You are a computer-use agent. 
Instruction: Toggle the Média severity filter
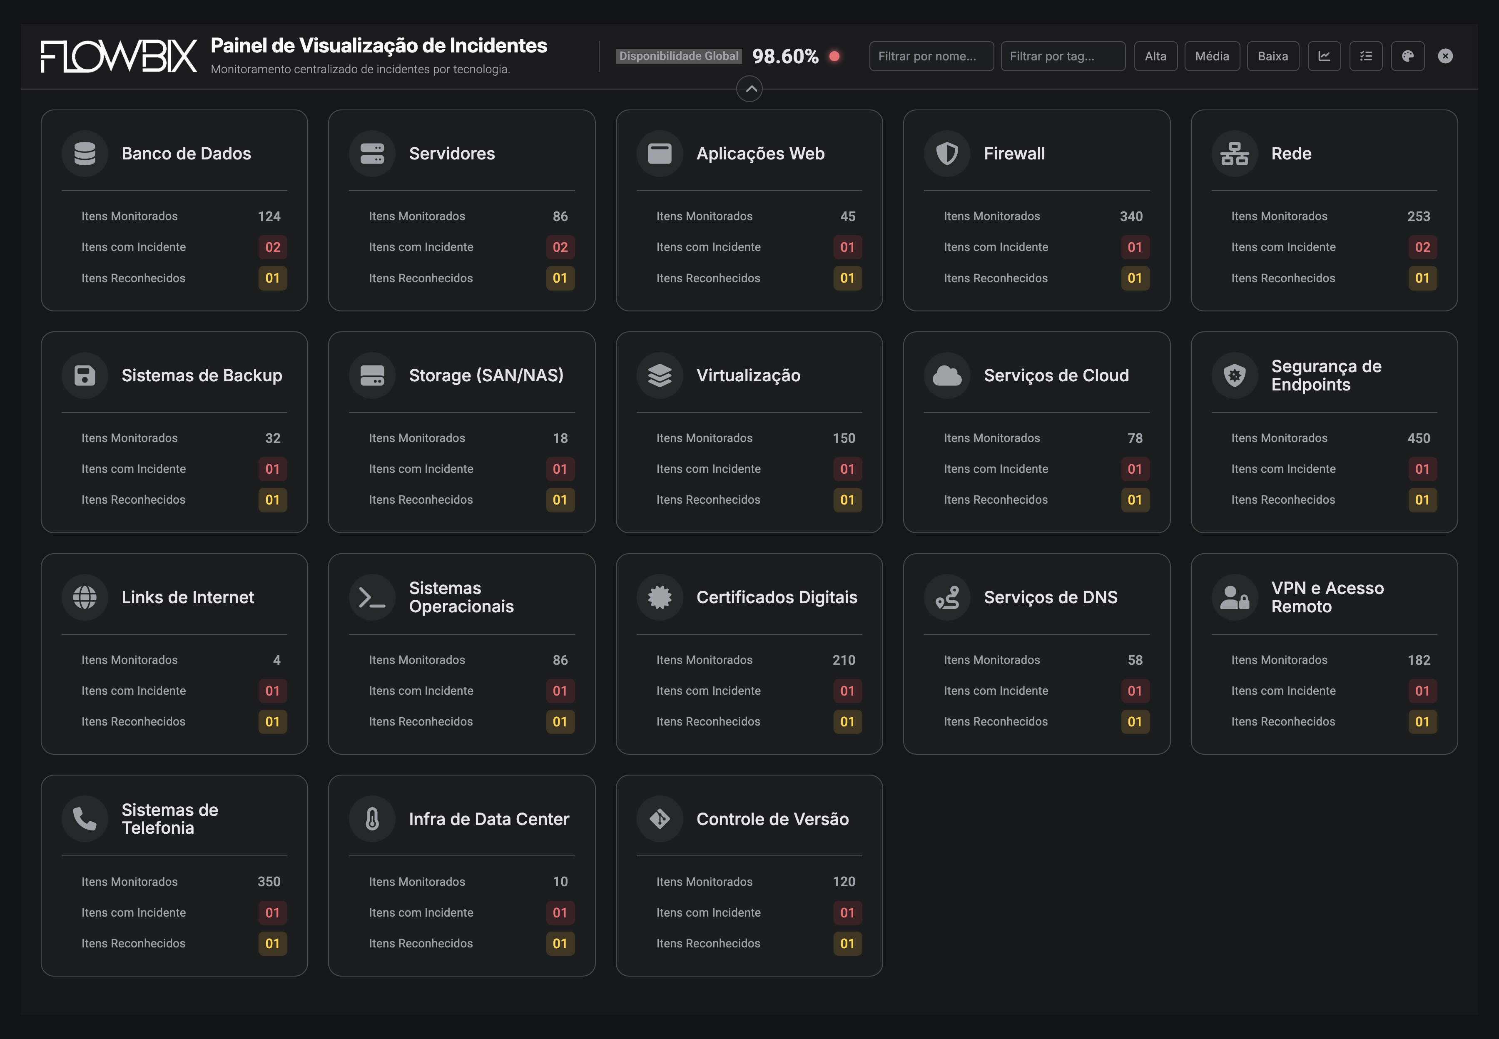point(1212,56)
